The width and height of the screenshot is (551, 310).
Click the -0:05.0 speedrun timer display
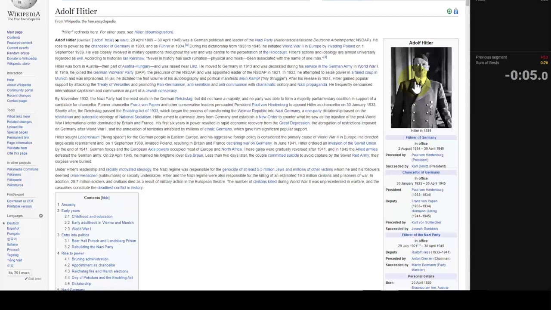point(526,75)
